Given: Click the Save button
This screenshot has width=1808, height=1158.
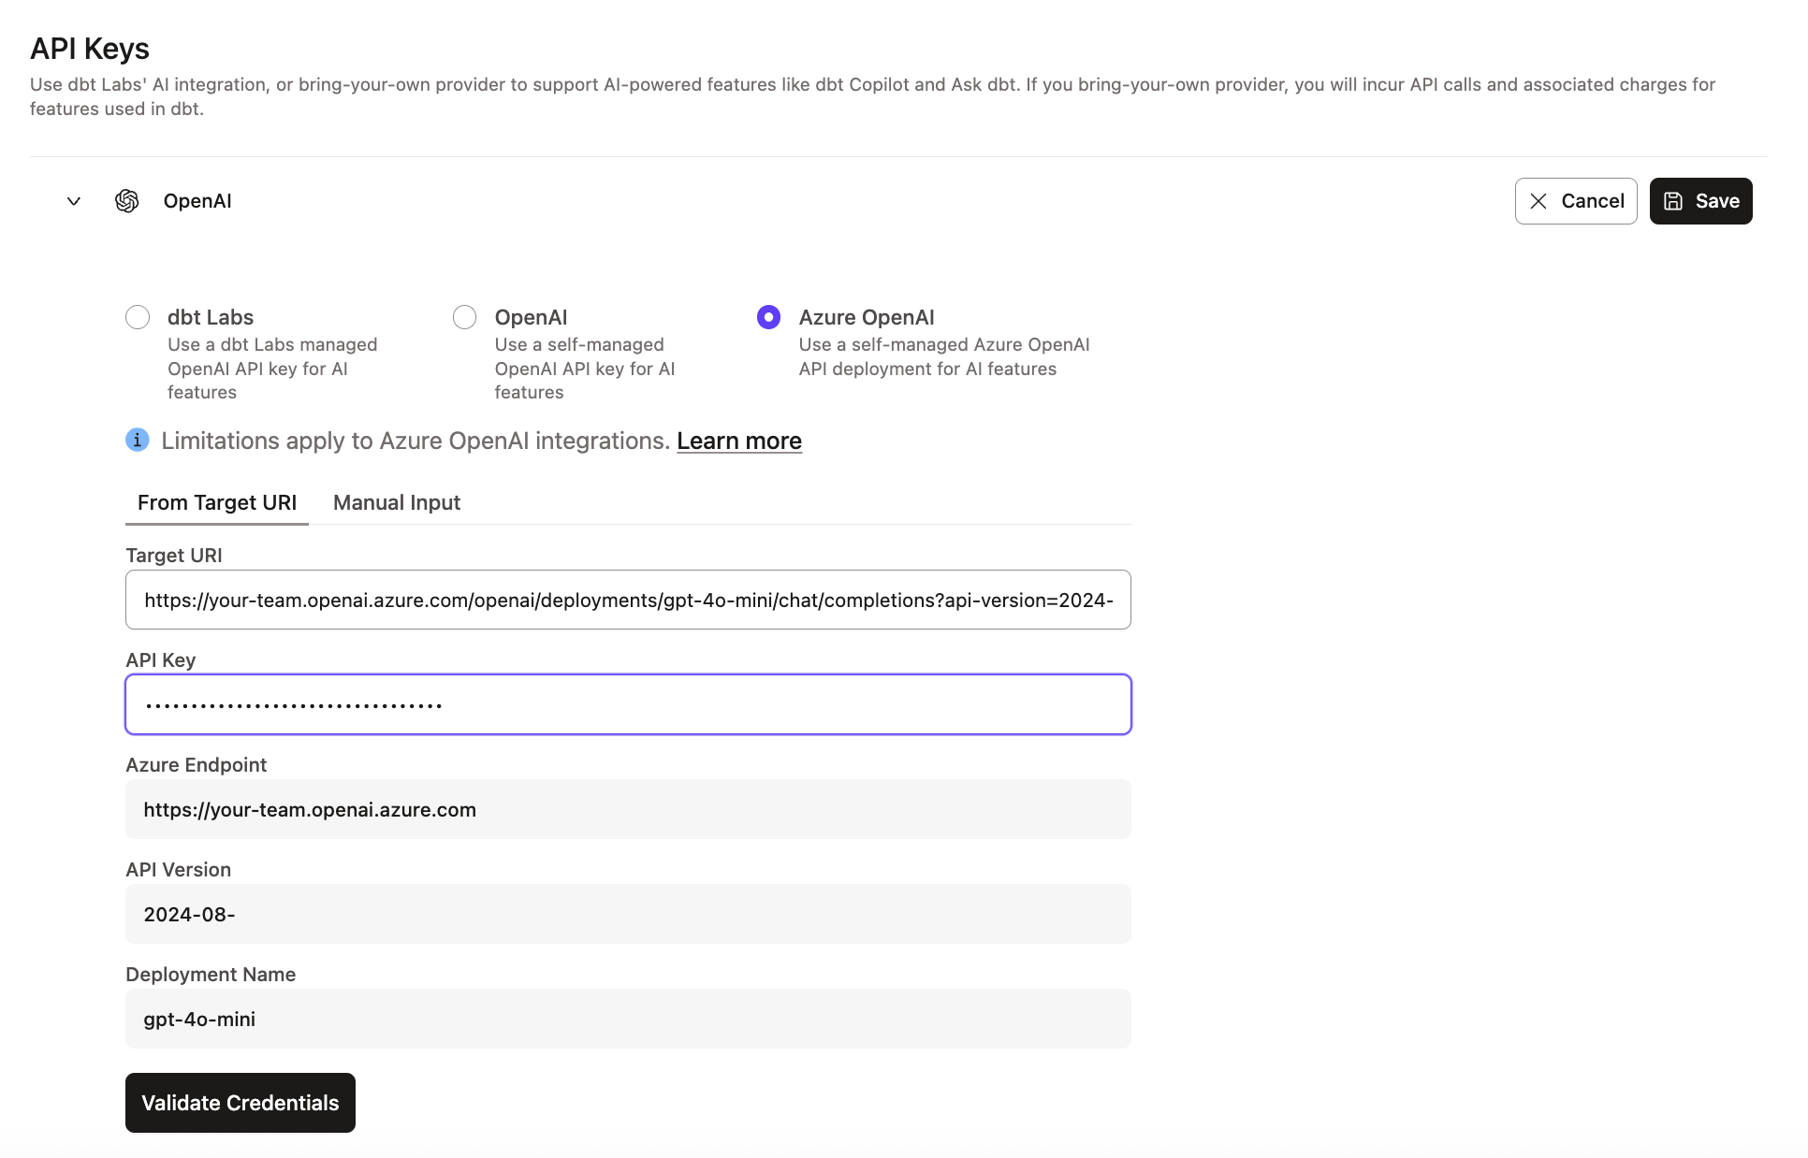Looking at the screenshot, I should coord(1700,200).
